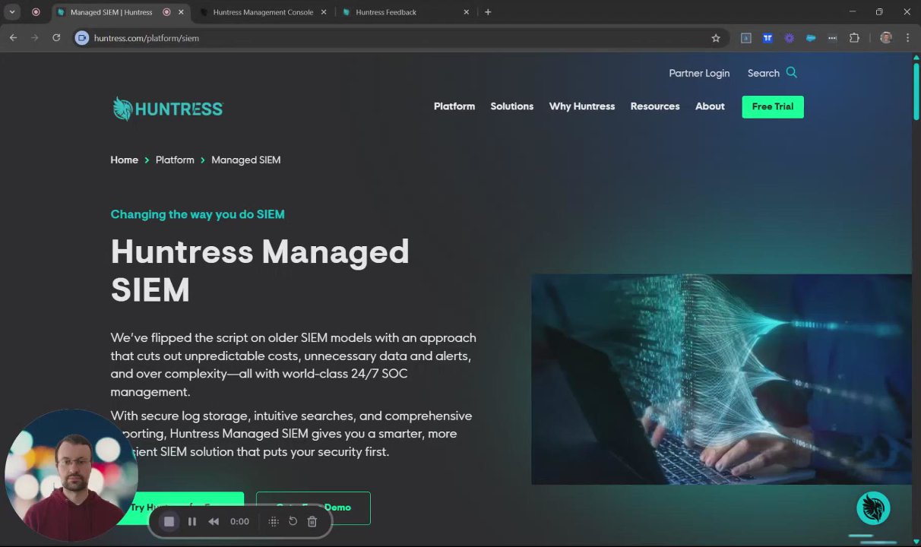921x547 pixels.
Task: Click the presenter webcam bubble
Action: click(x=71, y=476)
